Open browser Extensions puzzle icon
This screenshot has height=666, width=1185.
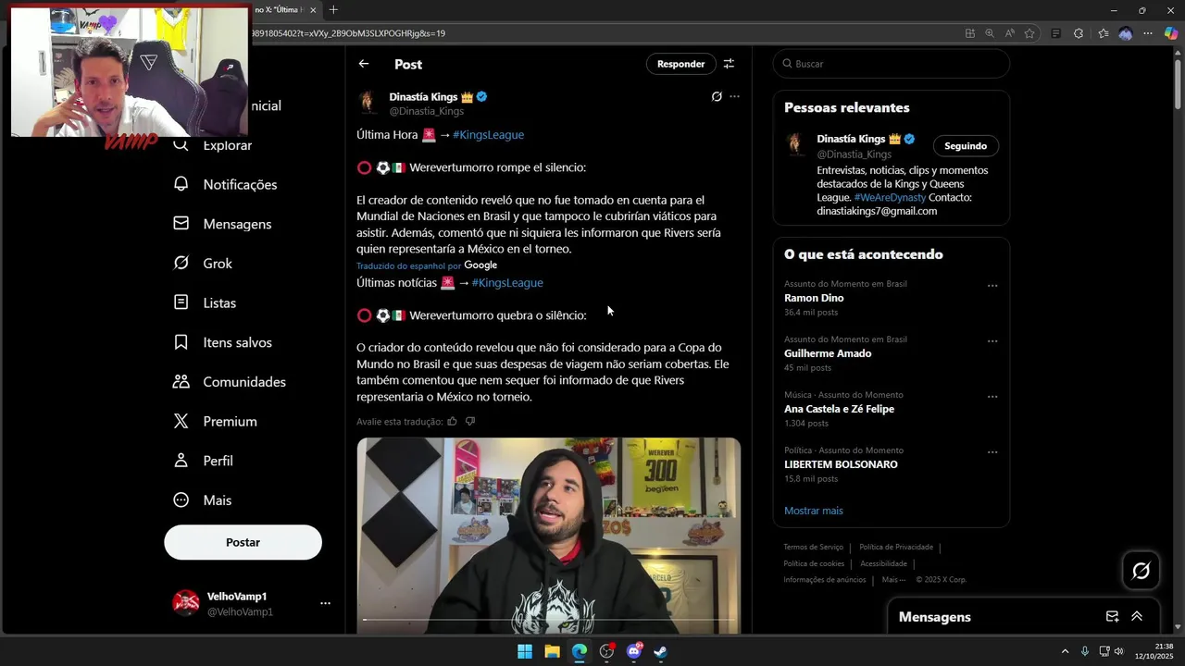pyautogui.click(x=1079, y=33)
